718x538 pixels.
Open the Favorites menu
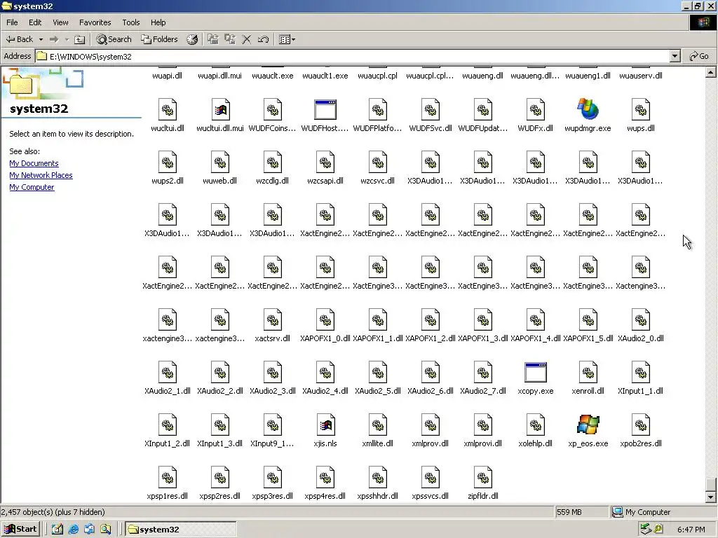(x=95, y=22)
